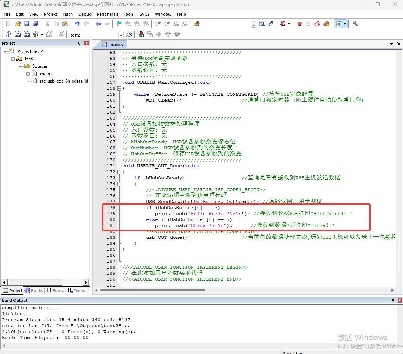Open the editor tab list arrow
The height and width of the screenshot is (354, 403).
click(391, 44)
